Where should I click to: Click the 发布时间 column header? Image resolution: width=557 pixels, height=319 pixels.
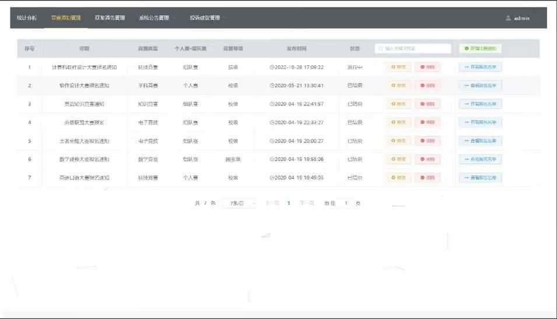tap(297, 48)
